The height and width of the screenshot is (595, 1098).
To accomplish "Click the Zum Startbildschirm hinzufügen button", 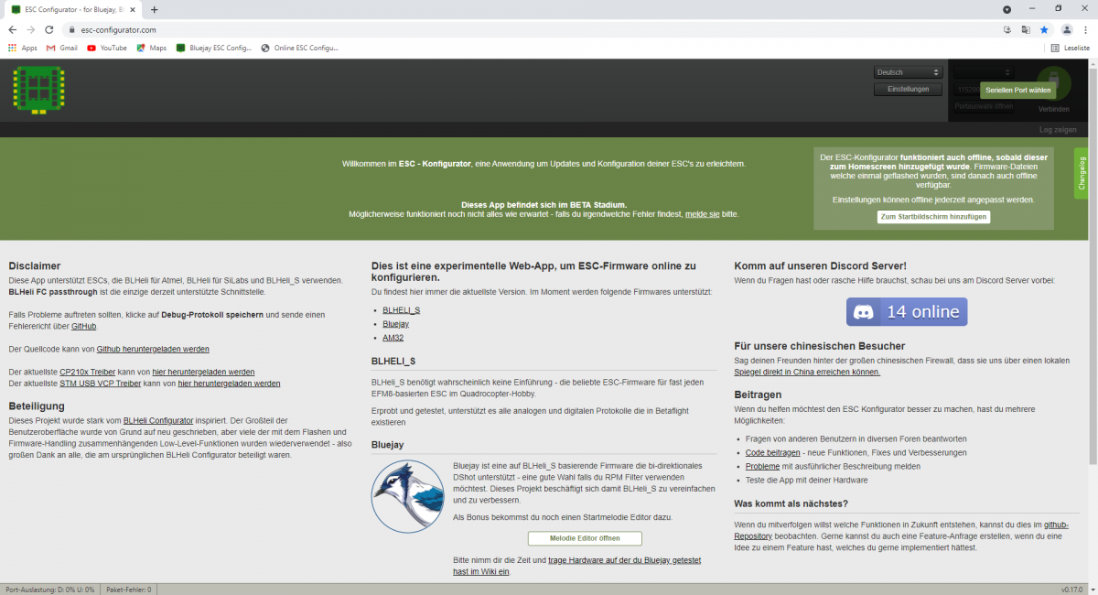I will (933, 217).
